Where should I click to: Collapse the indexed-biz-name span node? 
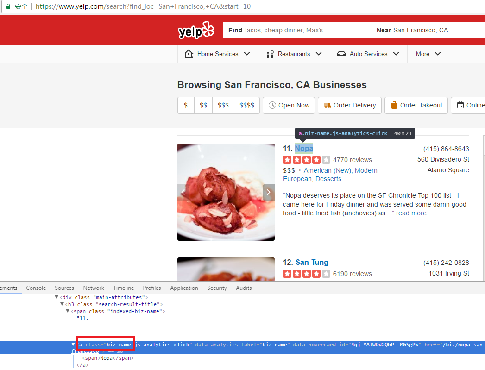click(68, 311)
